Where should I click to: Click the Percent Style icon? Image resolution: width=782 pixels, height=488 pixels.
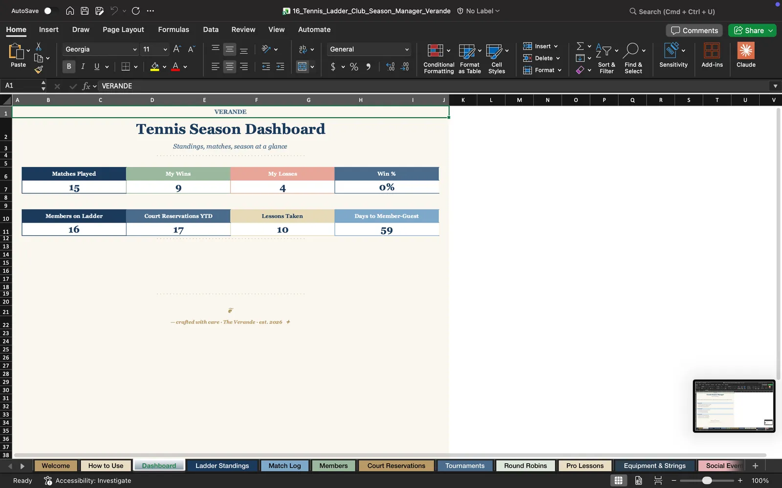[354, 67]
